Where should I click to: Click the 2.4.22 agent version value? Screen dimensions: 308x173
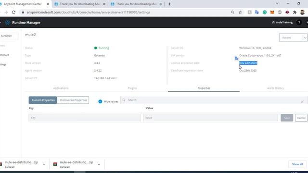(98, 71)
